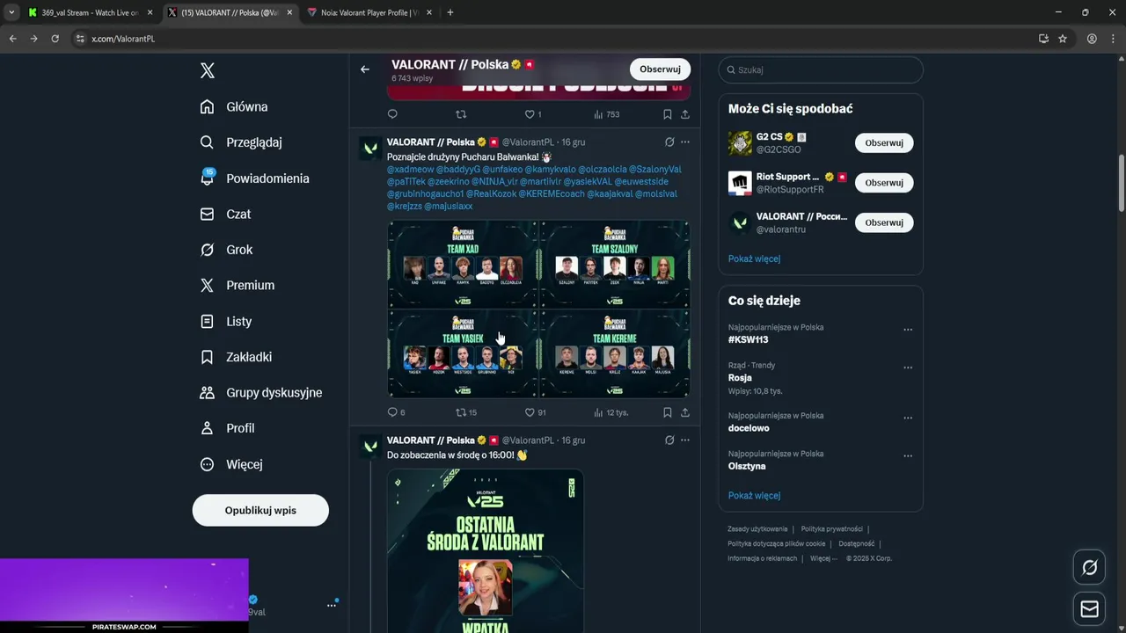Open the #KSW113 trend
This screenshot has width=1126, height=633.
tap(749, 339)
